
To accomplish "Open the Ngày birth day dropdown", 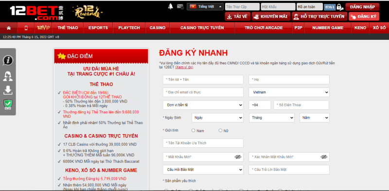I will (217, 118).
